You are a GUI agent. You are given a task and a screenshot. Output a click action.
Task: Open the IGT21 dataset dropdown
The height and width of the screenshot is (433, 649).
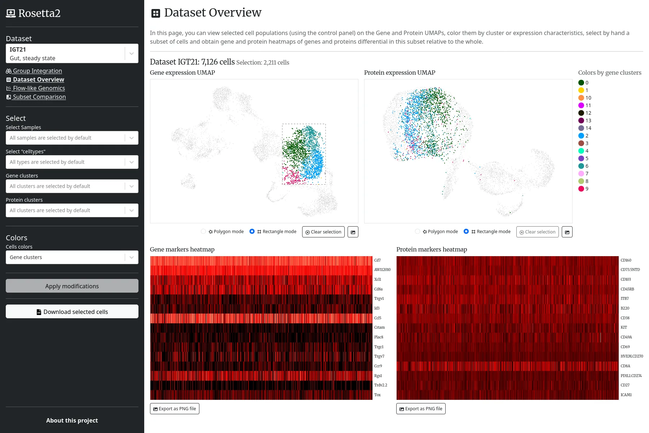click(x=131, y=53)
